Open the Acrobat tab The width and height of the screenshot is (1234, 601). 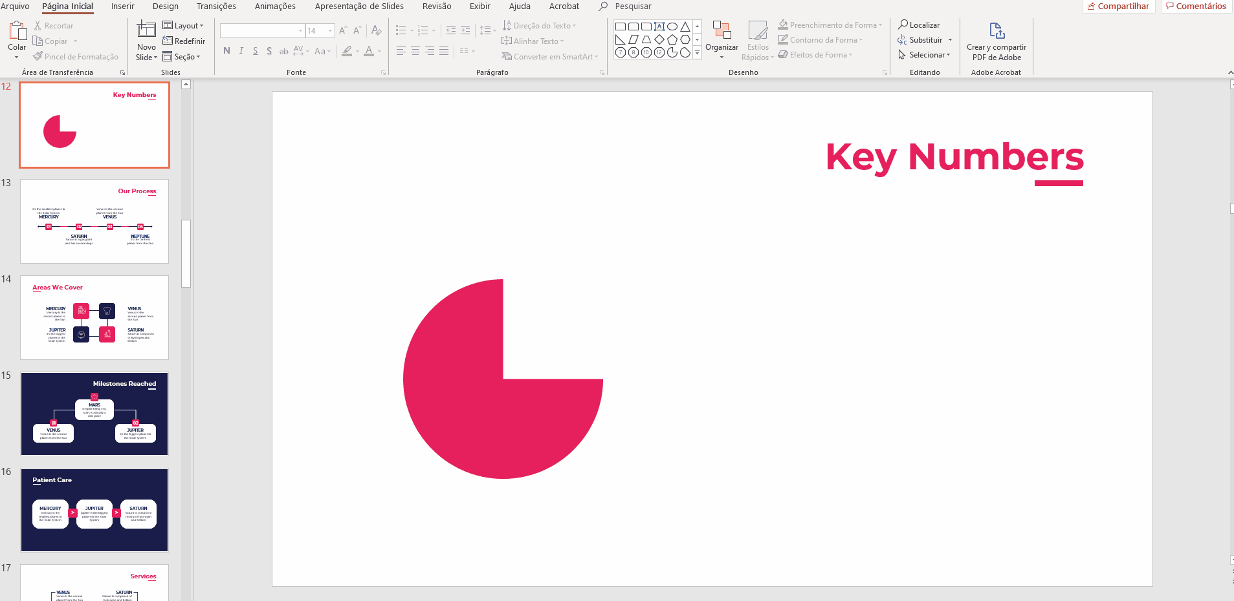564,6
